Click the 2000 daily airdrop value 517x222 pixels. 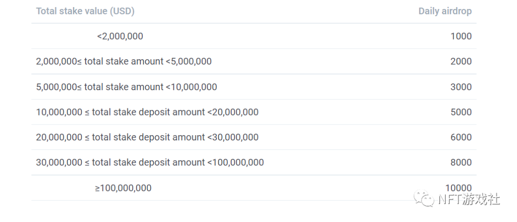point(461,62)
